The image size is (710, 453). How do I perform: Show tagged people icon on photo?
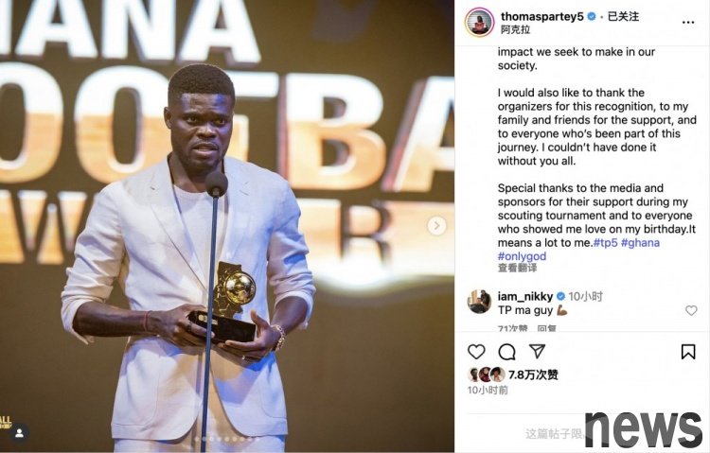(x=19, y=433)
